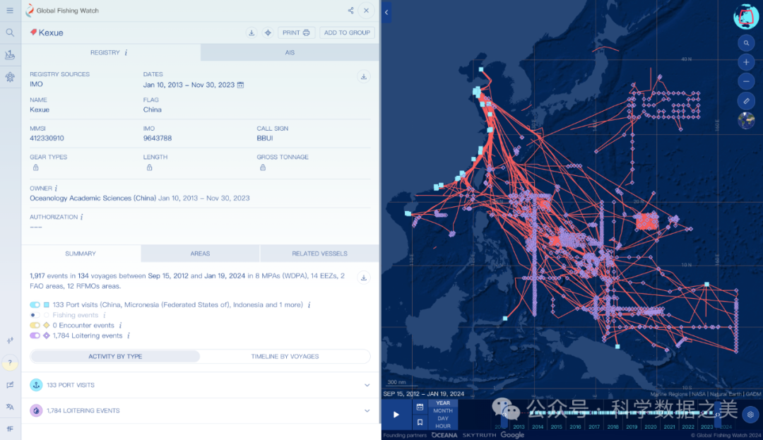Click the map basemap globe icon
The height and width of the screenshot is (440, 763).
tap(746, 121)
